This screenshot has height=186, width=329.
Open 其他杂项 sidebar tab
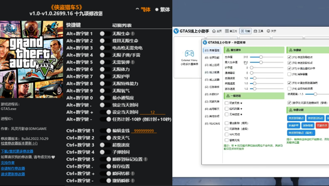[212, 116]
